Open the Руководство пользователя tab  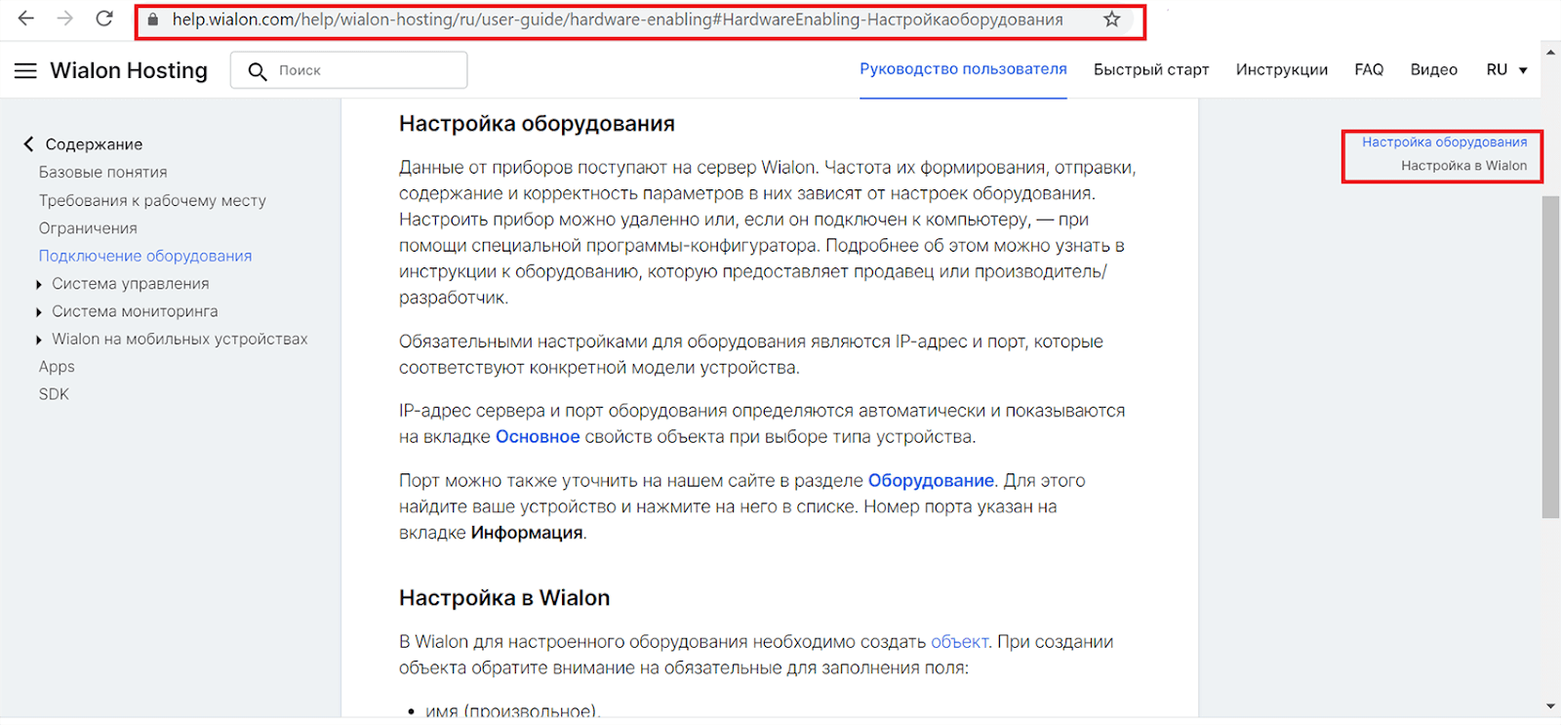pyautogui.click(x=963, y=69)
